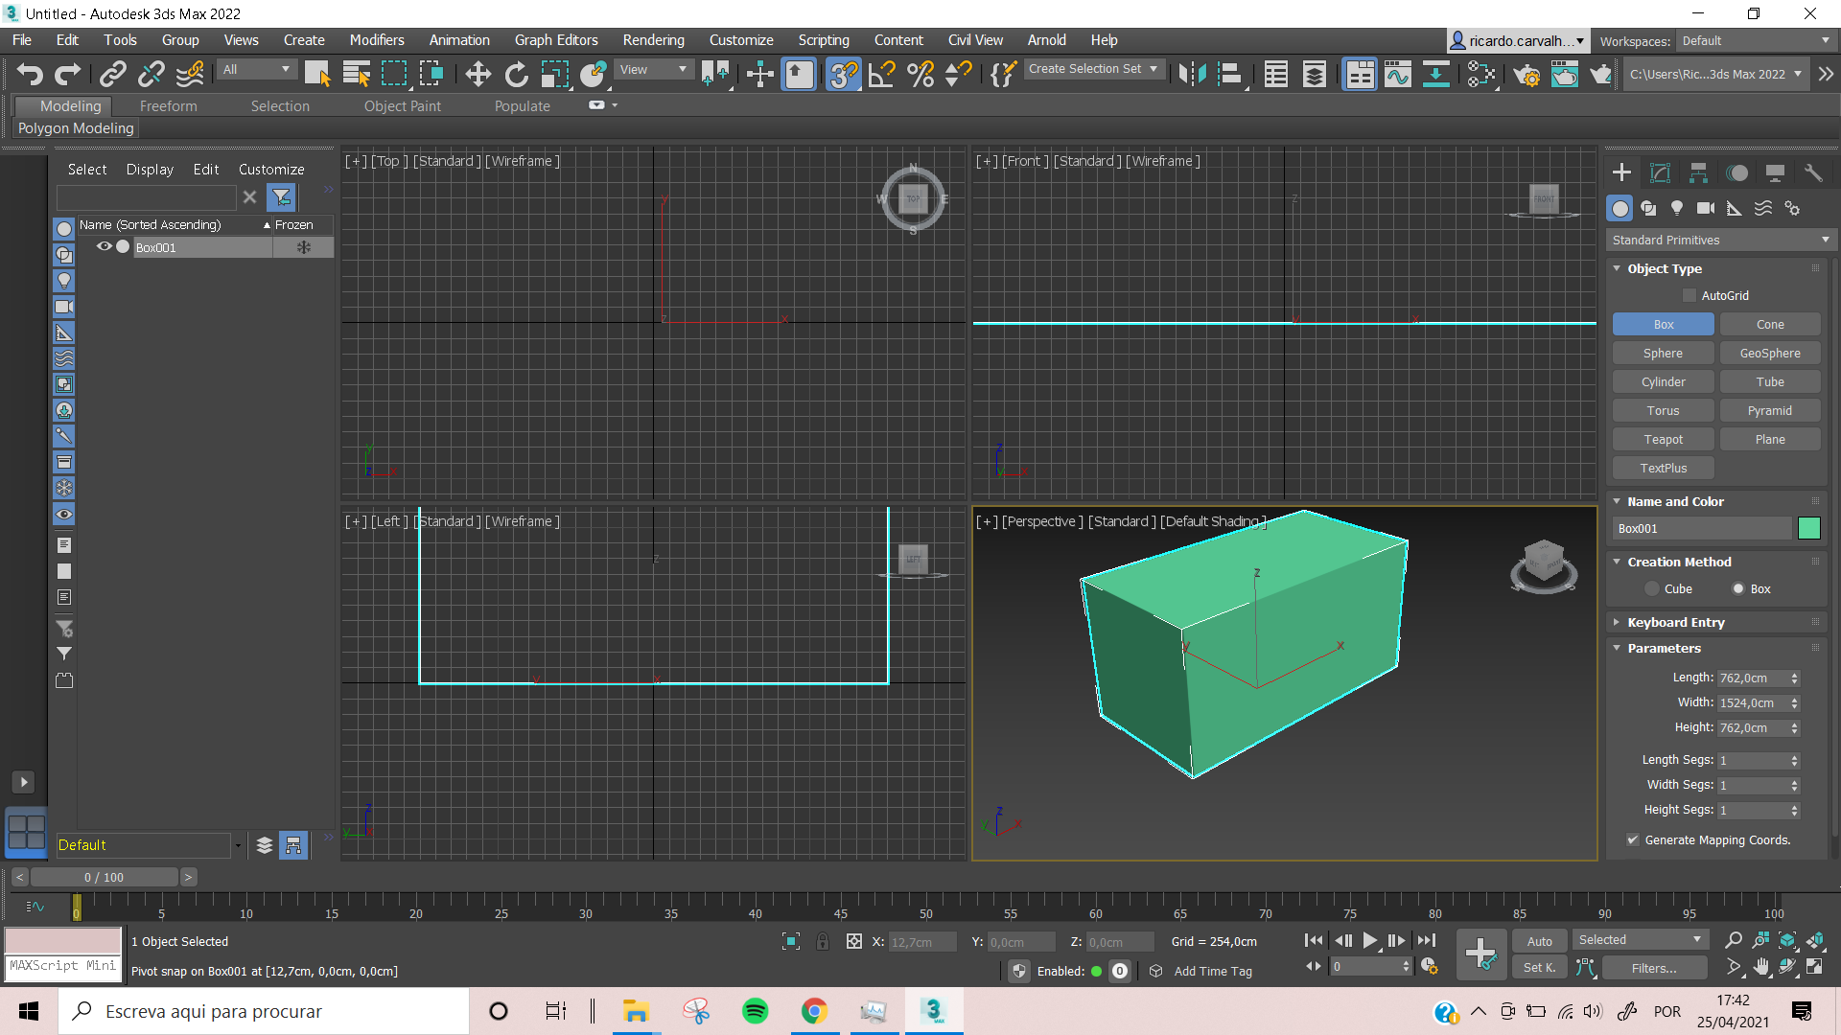Click the Torus primitive button
Viewport: 1841px width, 1035px height.
click(x=1663, y=411)
